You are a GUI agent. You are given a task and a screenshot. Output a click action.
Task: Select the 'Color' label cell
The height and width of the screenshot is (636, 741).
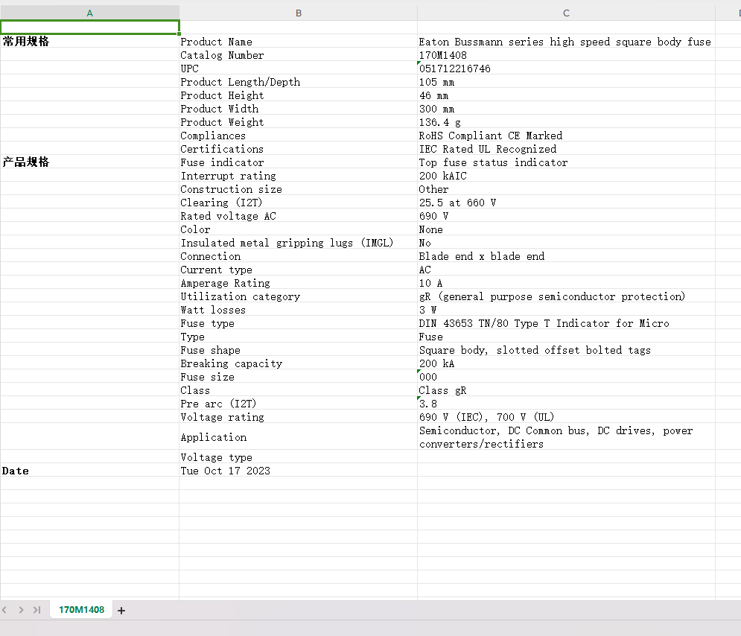298,229
